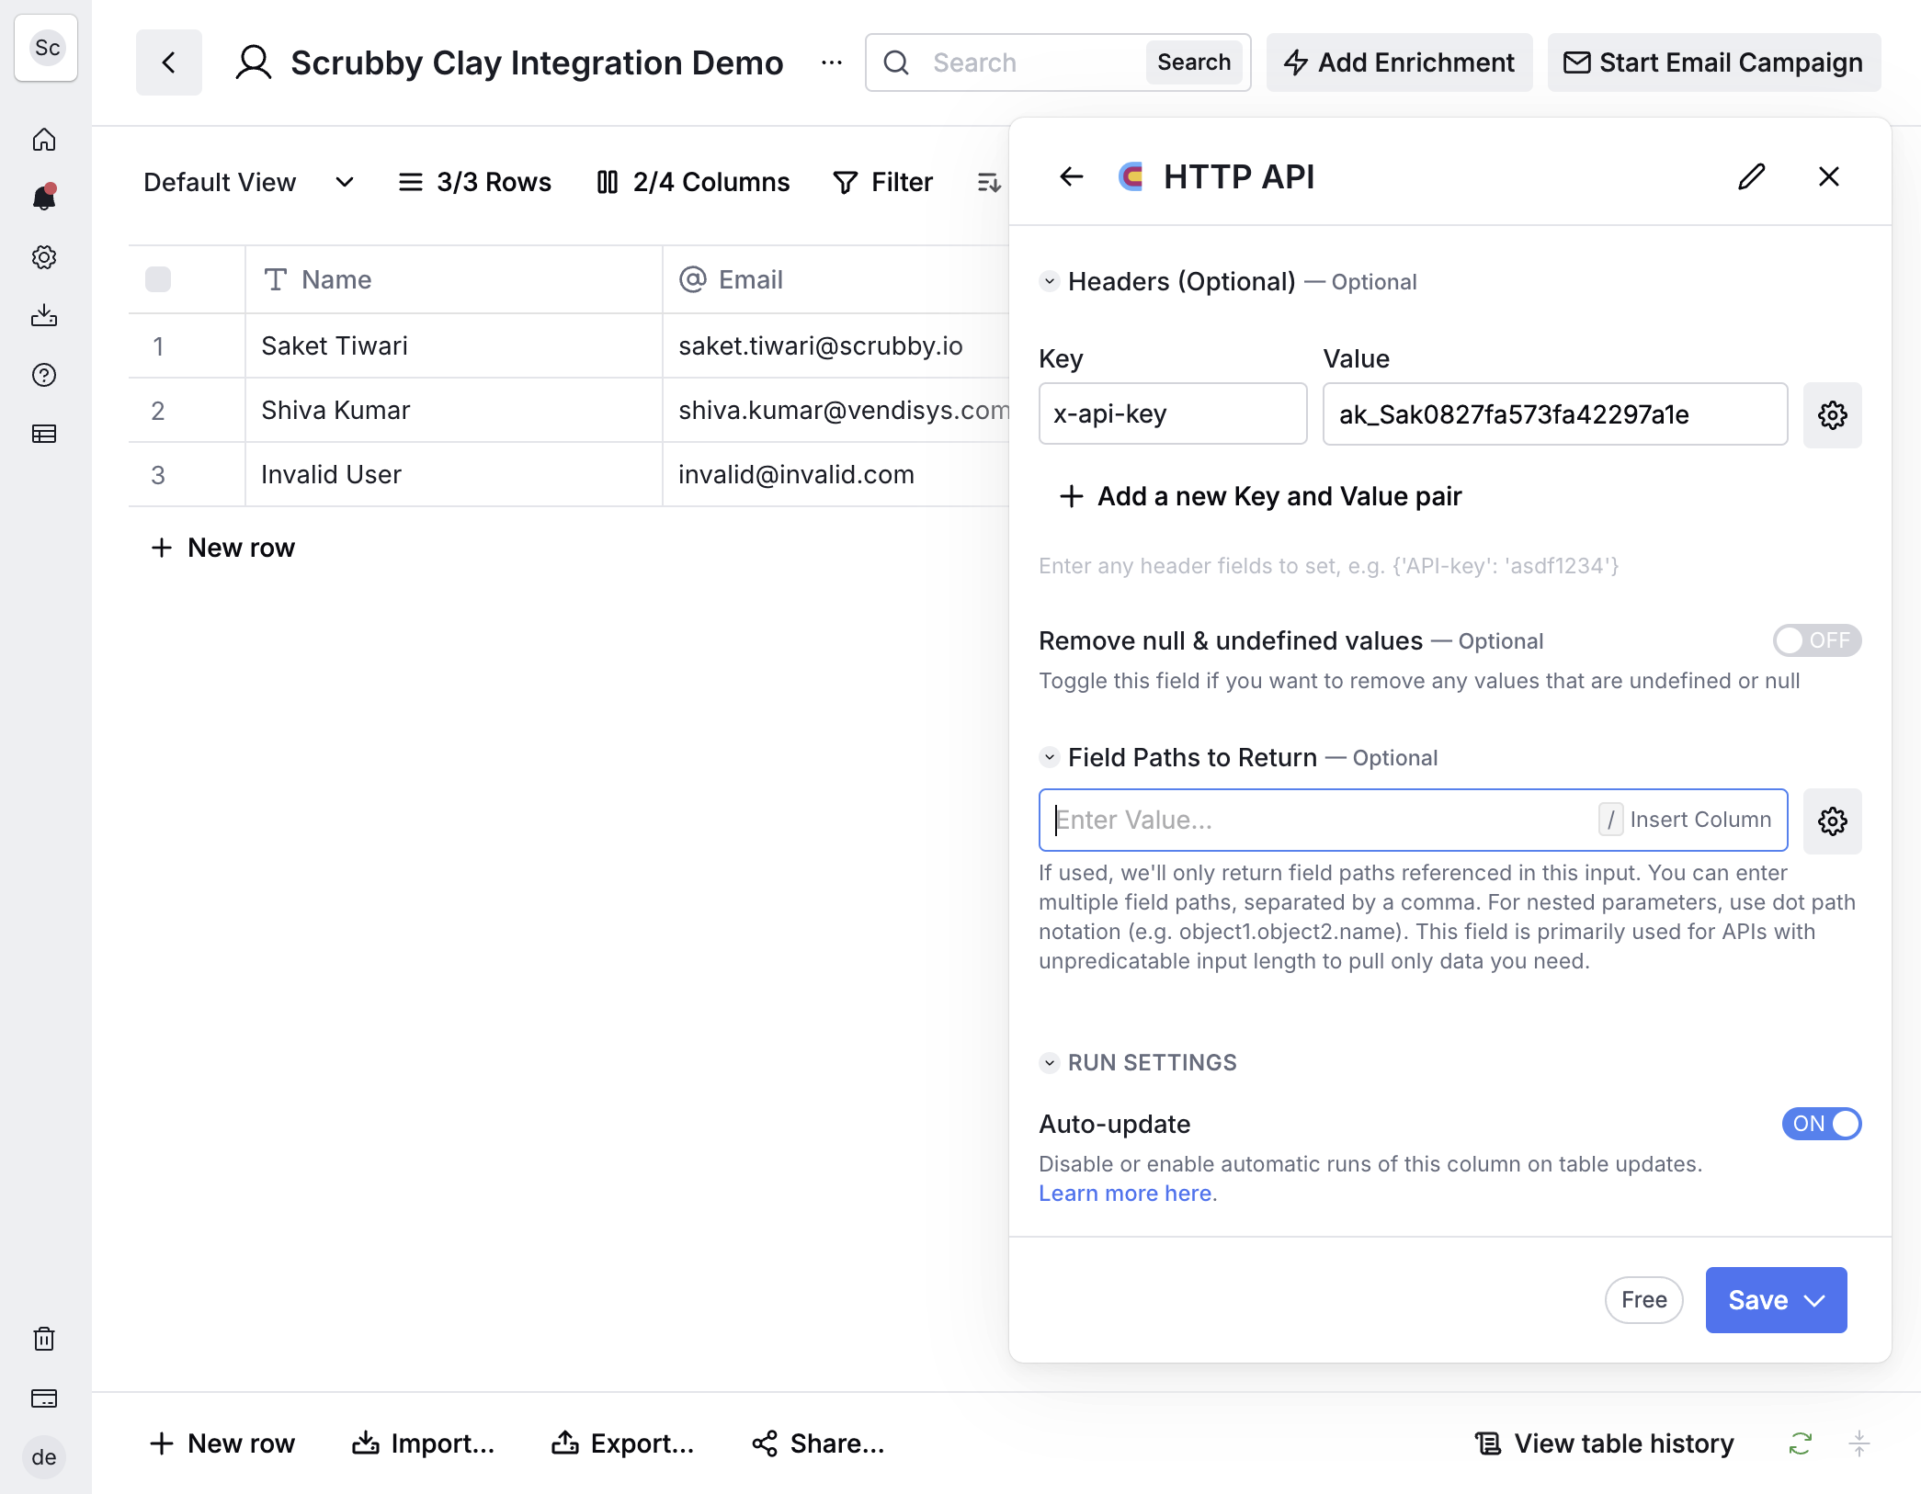Screen dimensions: 1921x1494
Task: Open the trash icon in the sidebar
Action: pyautogui.click(x=44, y=1339)
